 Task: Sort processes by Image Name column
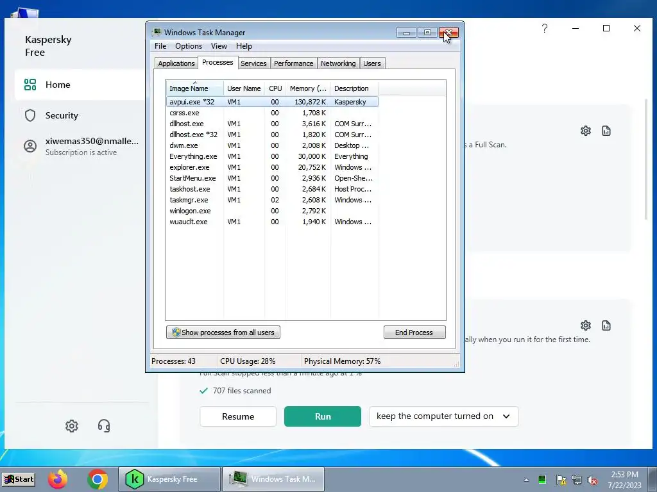[194, 88]
